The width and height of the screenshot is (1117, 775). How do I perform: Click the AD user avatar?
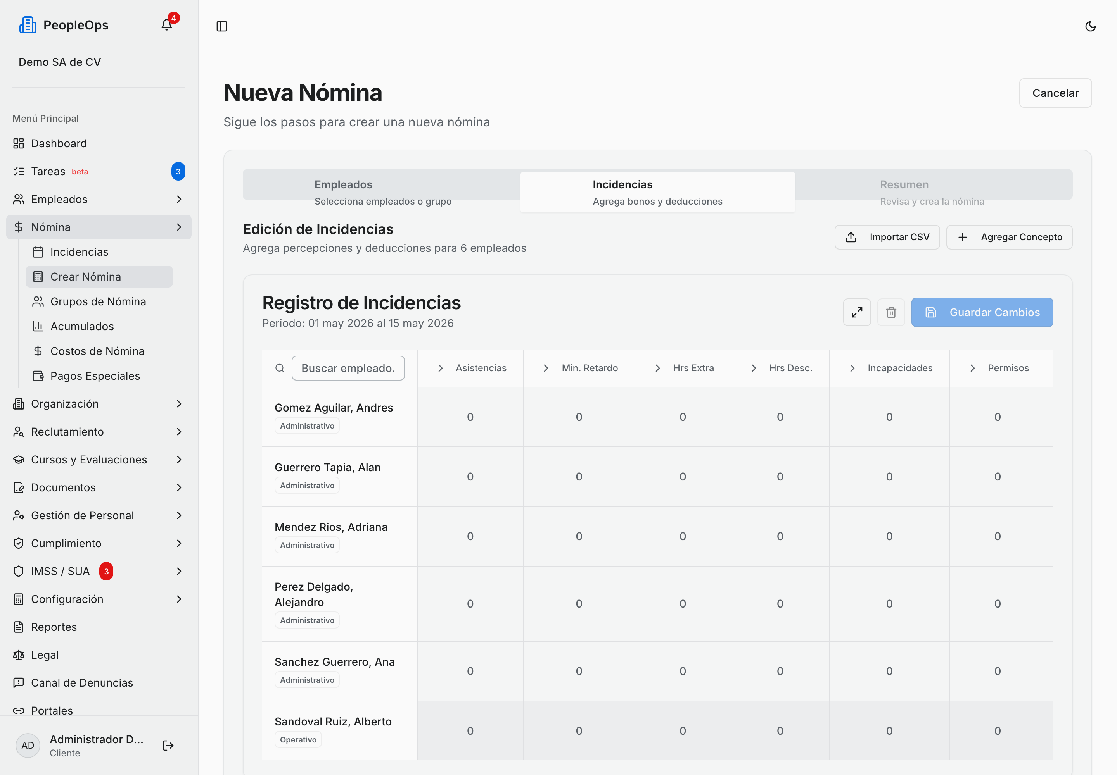pos(28,746)
